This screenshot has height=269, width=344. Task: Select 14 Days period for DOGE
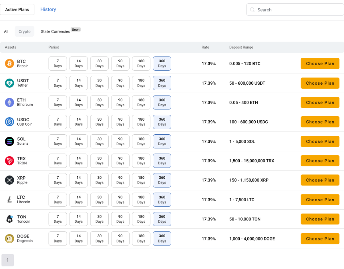coord(79,239)
